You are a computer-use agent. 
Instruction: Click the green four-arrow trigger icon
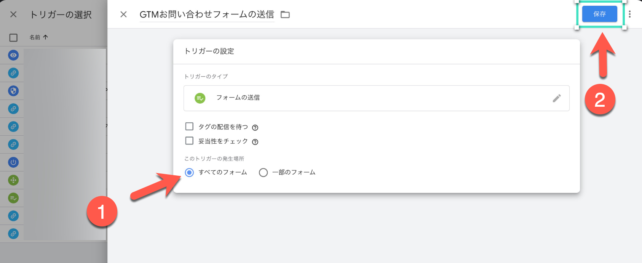point(13,180)
